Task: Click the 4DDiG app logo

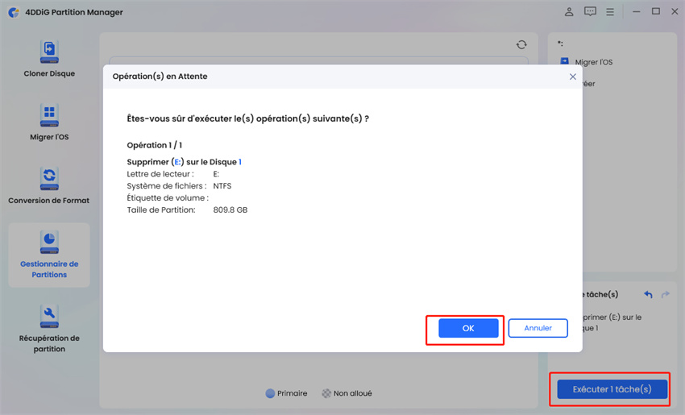Action: [x=14, y=12]
